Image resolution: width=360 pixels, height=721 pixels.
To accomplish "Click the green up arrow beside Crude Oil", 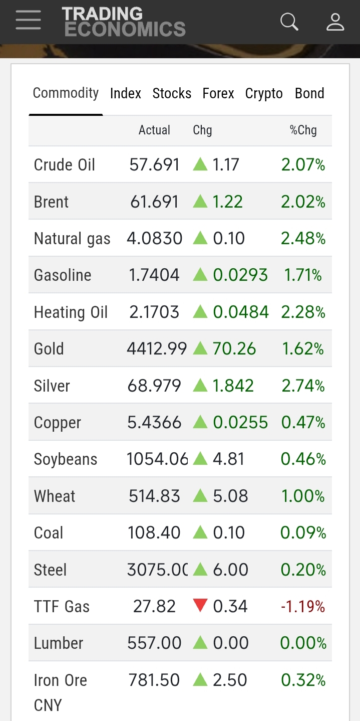I will pos(200,164).
